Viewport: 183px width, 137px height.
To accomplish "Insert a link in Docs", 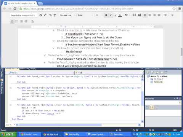I will point(134,15).
